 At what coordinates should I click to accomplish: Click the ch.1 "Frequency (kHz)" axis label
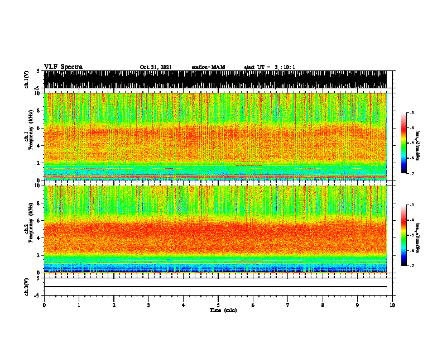click(x=31, y=130)
